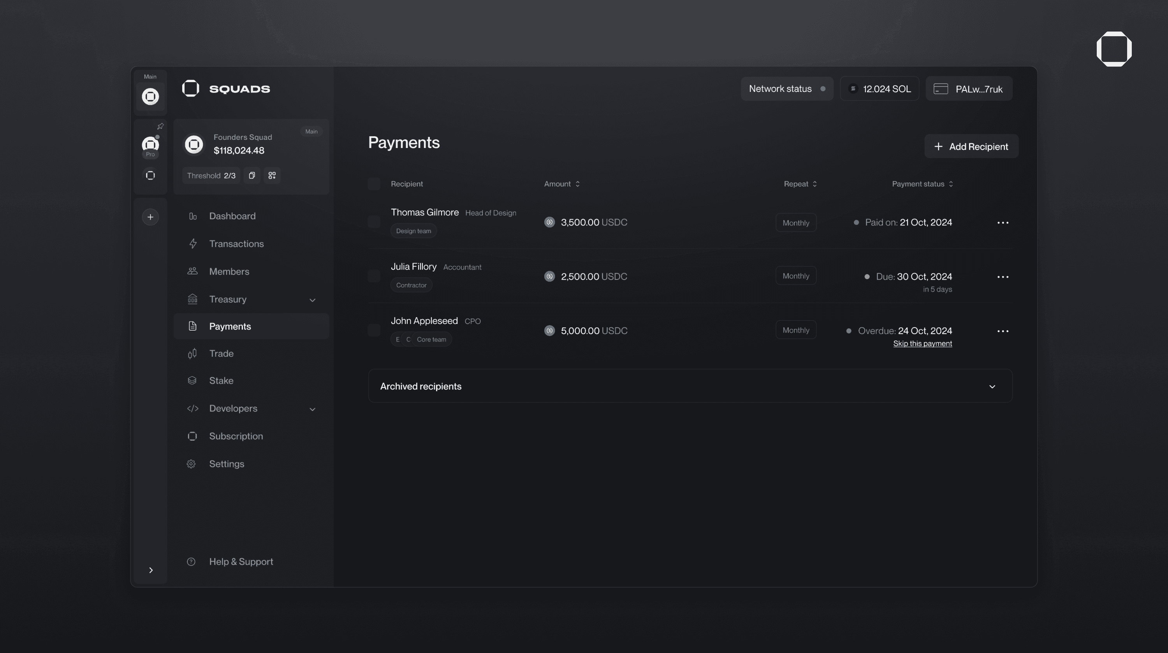Open John Appleseed's three-dot actions menu

1003,331
